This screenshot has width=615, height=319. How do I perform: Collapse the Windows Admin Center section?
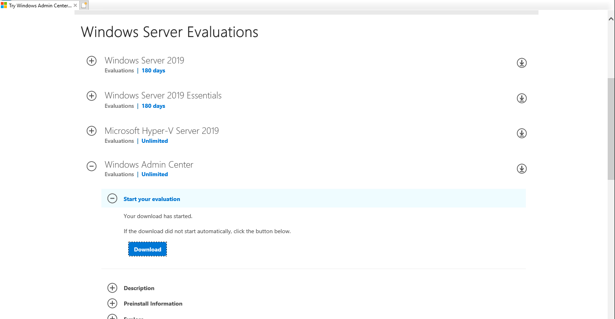click(92, 166)
